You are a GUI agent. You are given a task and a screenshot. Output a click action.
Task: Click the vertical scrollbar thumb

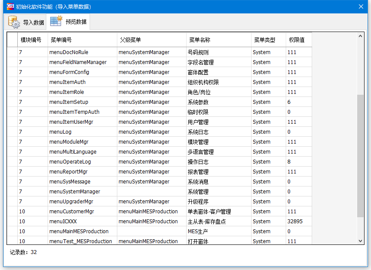(360, 156)
